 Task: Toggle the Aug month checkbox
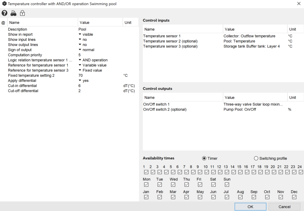pos(240,197)
